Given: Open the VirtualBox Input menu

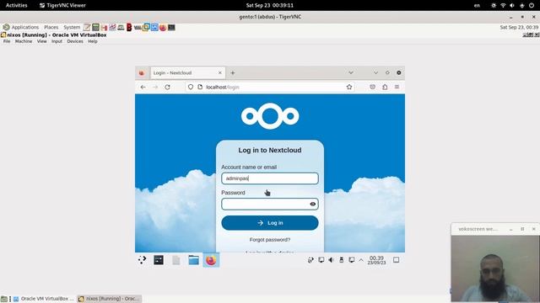Looking at the screenshot, I should [57, 41].
